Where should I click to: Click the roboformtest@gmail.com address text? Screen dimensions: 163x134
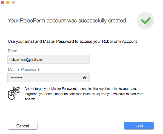click(x=26, y=60)
